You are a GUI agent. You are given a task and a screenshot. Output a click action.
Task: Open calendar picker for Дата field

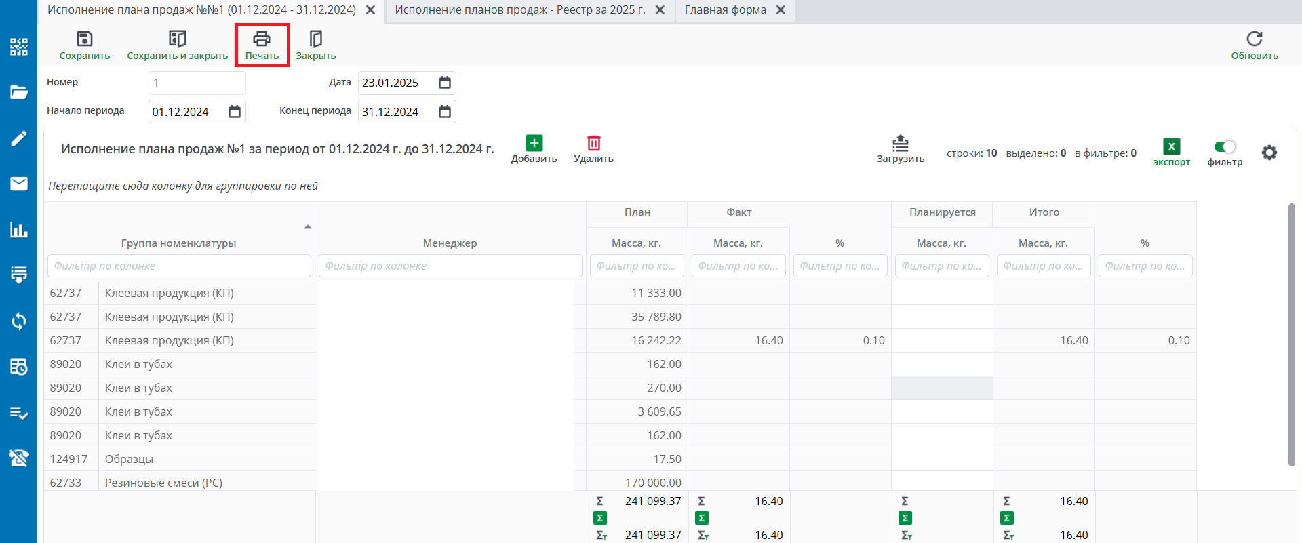(x=445, y=83)
